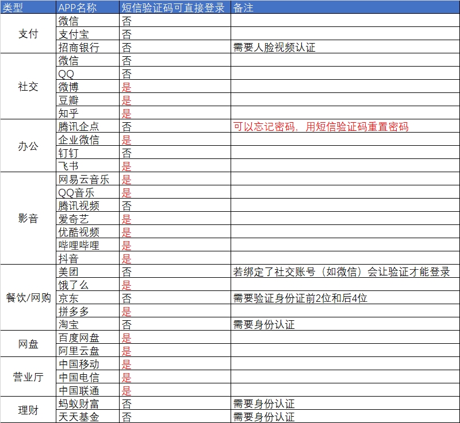Click the 营业厅 category cell
Image resolution: width=460 pixels, height=423 pixels.
tap(28, 377)
